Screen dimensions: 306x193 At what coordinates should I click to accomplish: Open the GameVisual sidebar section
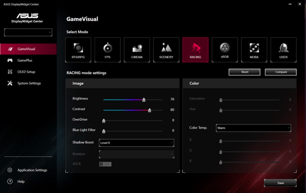[28, 49]
